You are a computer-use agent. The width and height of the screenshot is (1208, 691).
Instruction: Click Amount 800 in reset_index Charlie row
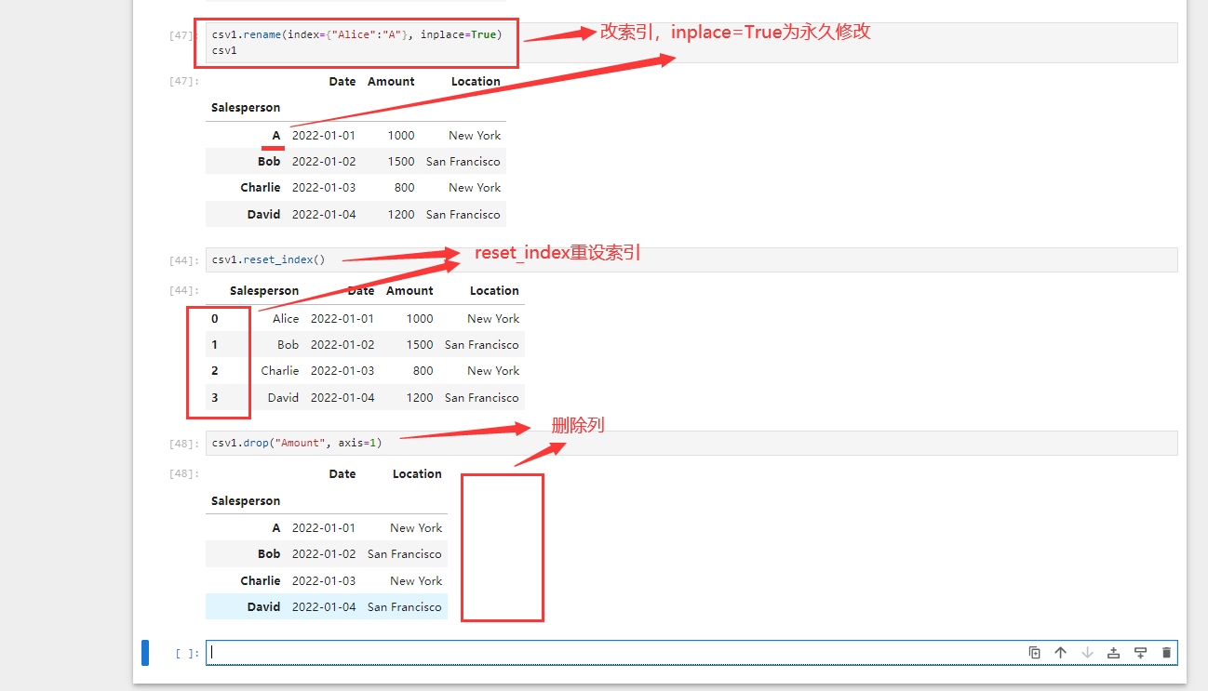423,370
